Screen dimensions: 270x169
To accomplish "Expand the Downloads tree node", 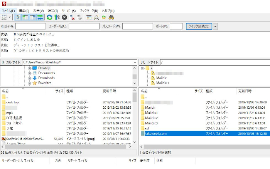I will click(30, 78).
